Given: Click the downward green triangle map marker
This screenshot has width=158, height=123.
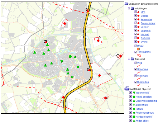Looking at the screenshot, I should 62,62.
